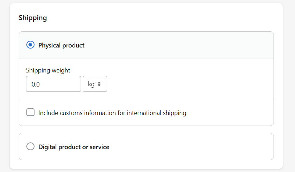295x172 pixels.
Task: Click the empty square box icon before Include customs
Action: coord(30,113)
